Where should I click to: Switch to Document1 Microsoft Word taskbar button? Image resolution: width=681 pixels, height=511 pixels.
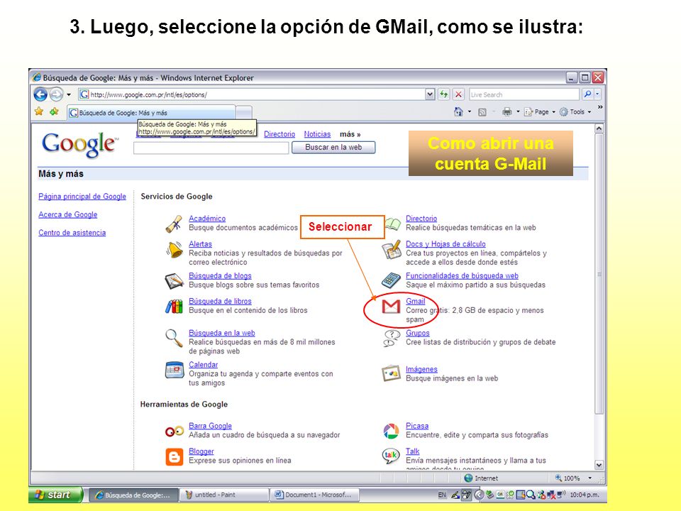[x=314, y=495]
